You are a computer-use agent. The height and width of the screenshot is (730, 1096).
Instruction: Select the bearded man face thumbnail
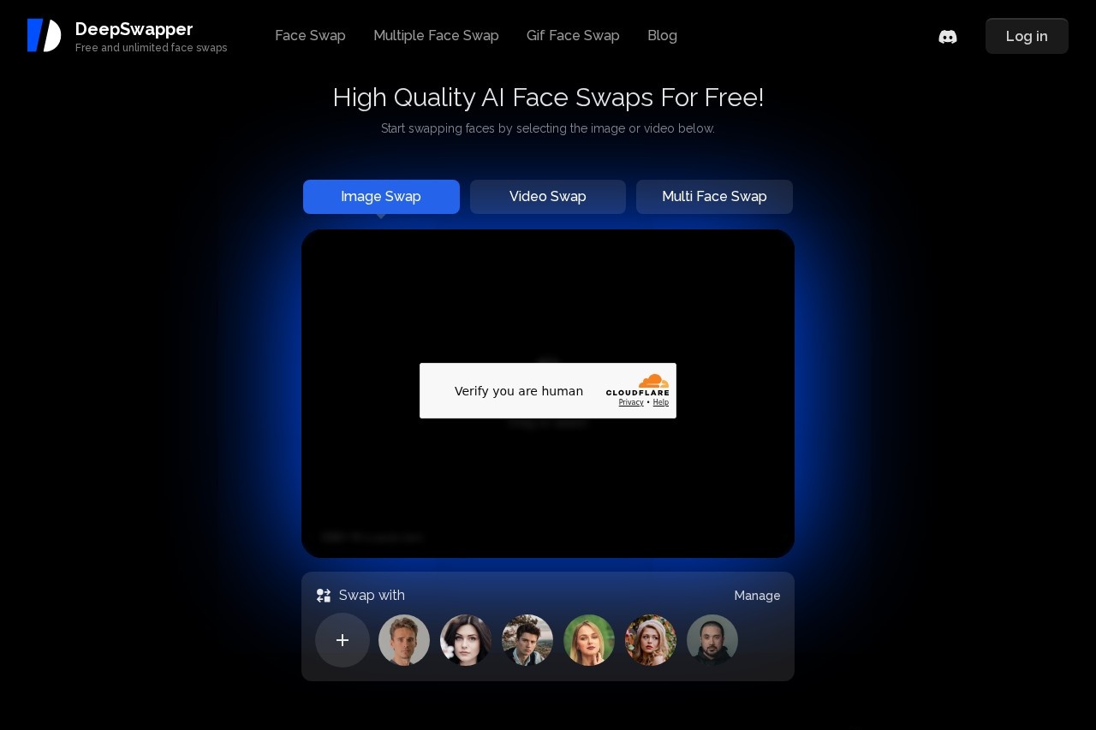[x=712, y=640]
